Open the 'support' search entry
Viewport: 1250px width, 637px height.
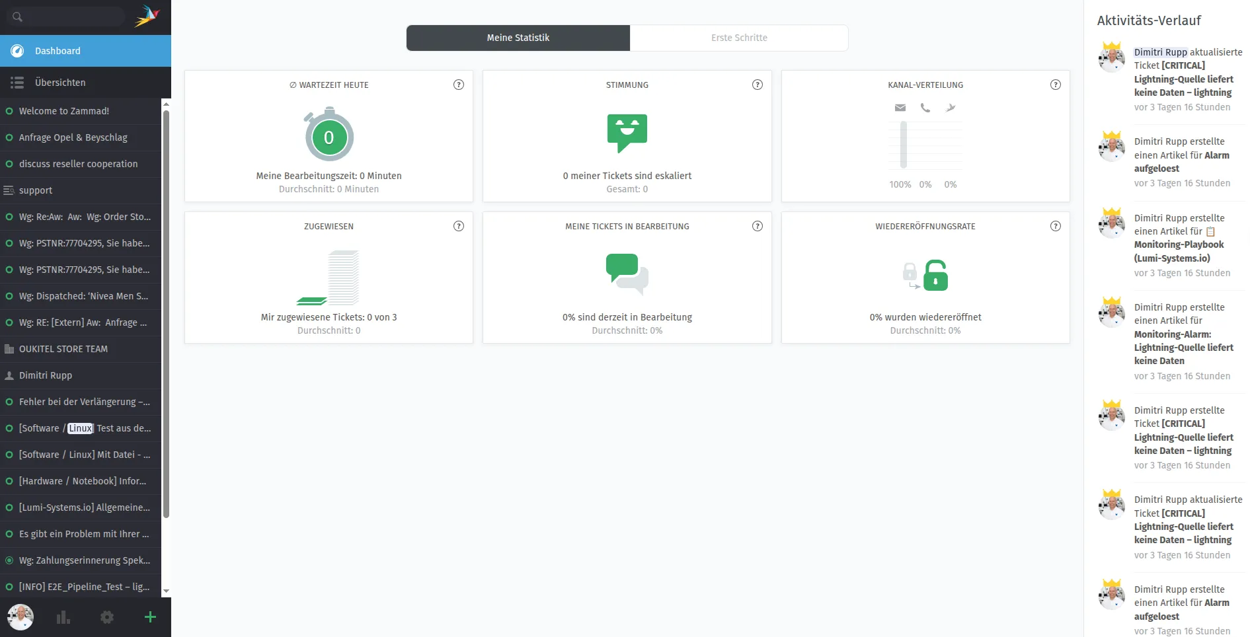[81, 190]
